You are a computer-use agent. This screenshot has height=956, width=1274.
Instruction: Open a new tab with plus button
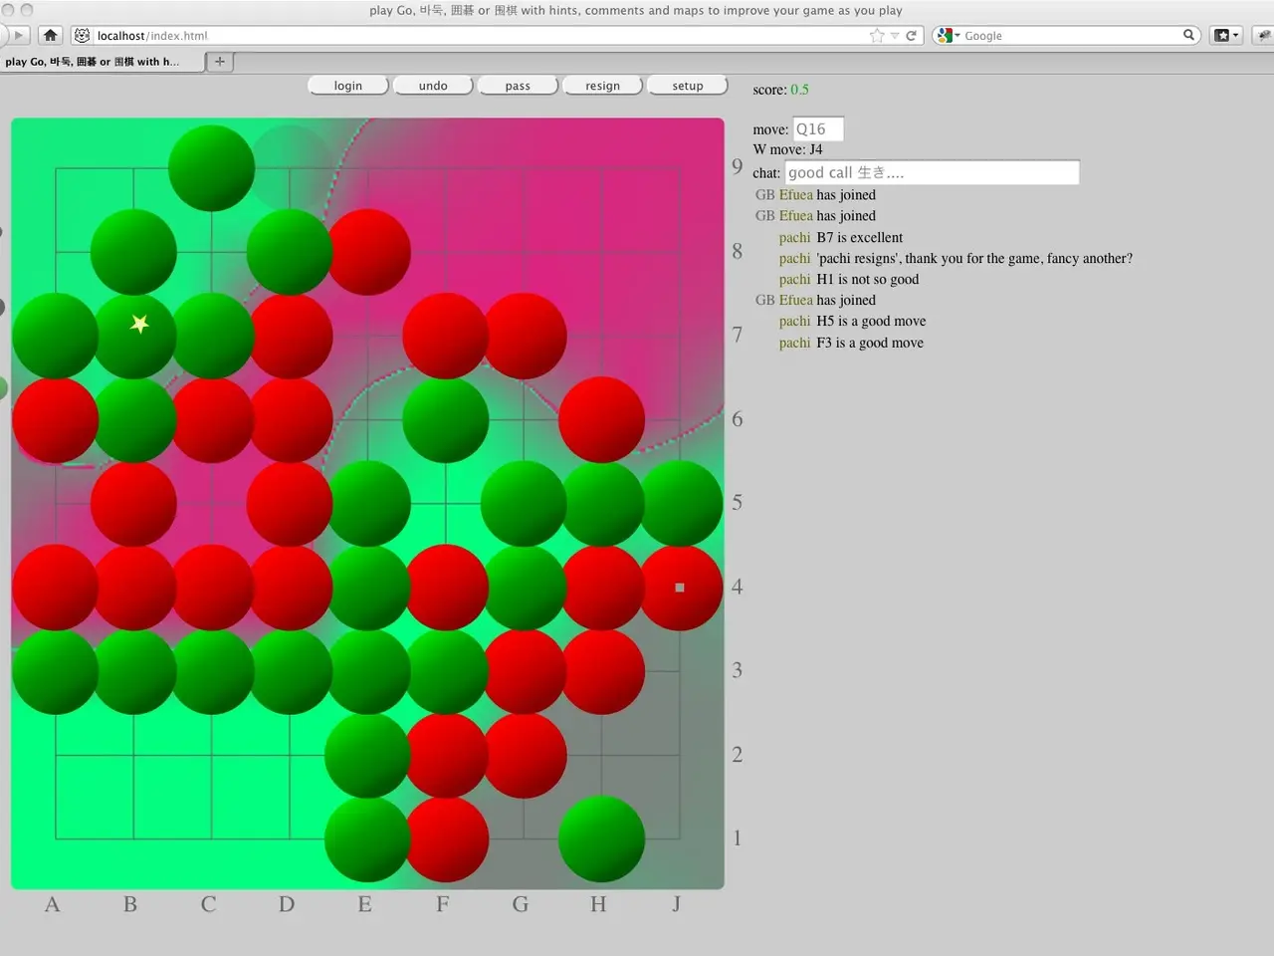click(x=220, y=62)
